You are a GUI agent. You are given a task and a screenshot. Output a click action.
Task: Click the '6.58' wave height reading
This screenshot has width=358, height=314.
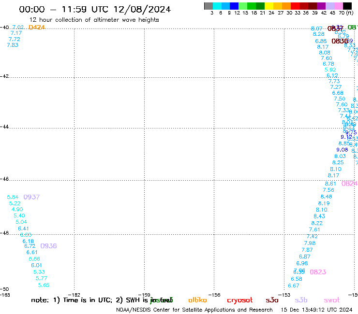pyautogui.click(x=297, y=279)
